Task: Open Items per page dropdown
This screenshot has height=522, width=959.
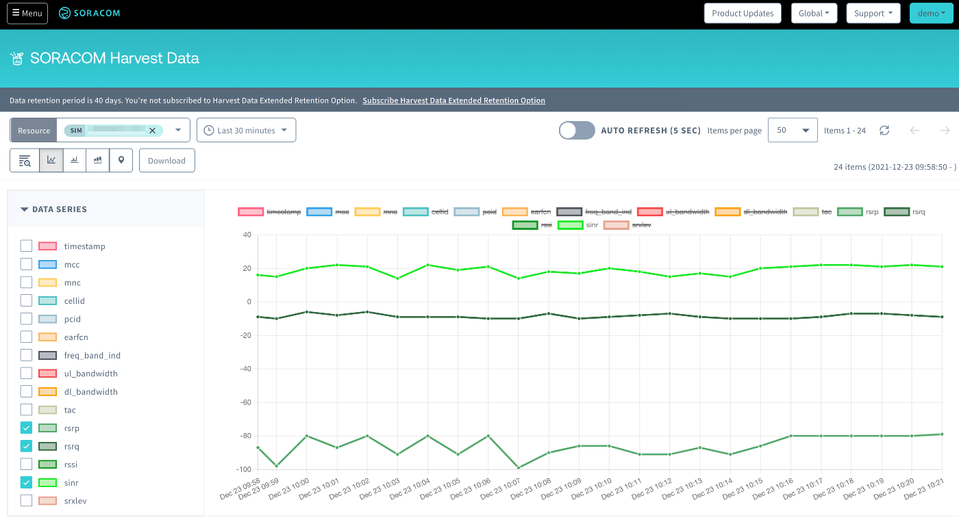Action: click(793, 130)
